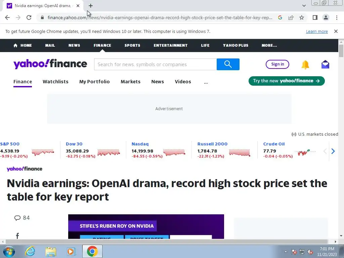Screen dimensions: 344x258
Task: Click the Nasdaq sparkline chart
Action: 174,152
